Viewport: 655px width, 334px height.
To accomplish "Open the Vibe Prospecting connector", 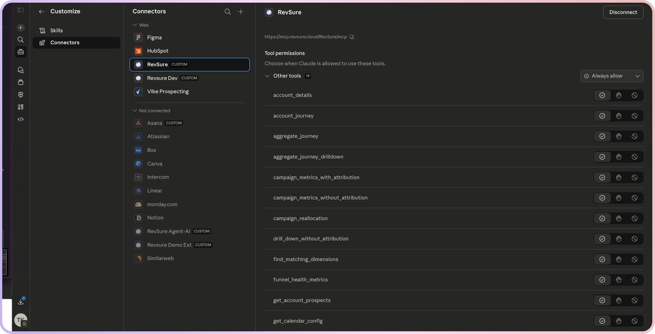I will click(x=189, y=92).
